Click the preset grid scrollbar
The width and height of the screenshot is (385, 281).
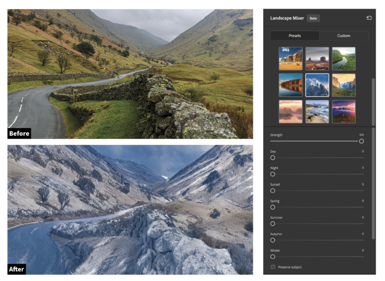tap(373, 102)
